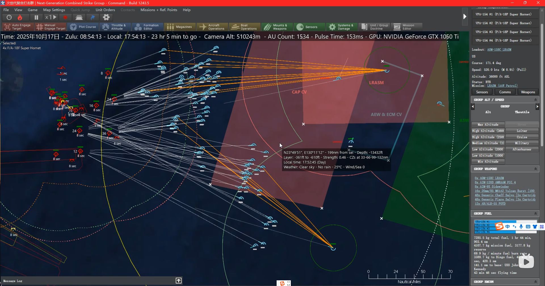545x286 pixels.
Task: Click the Comms button
Action: click(505, 92)
